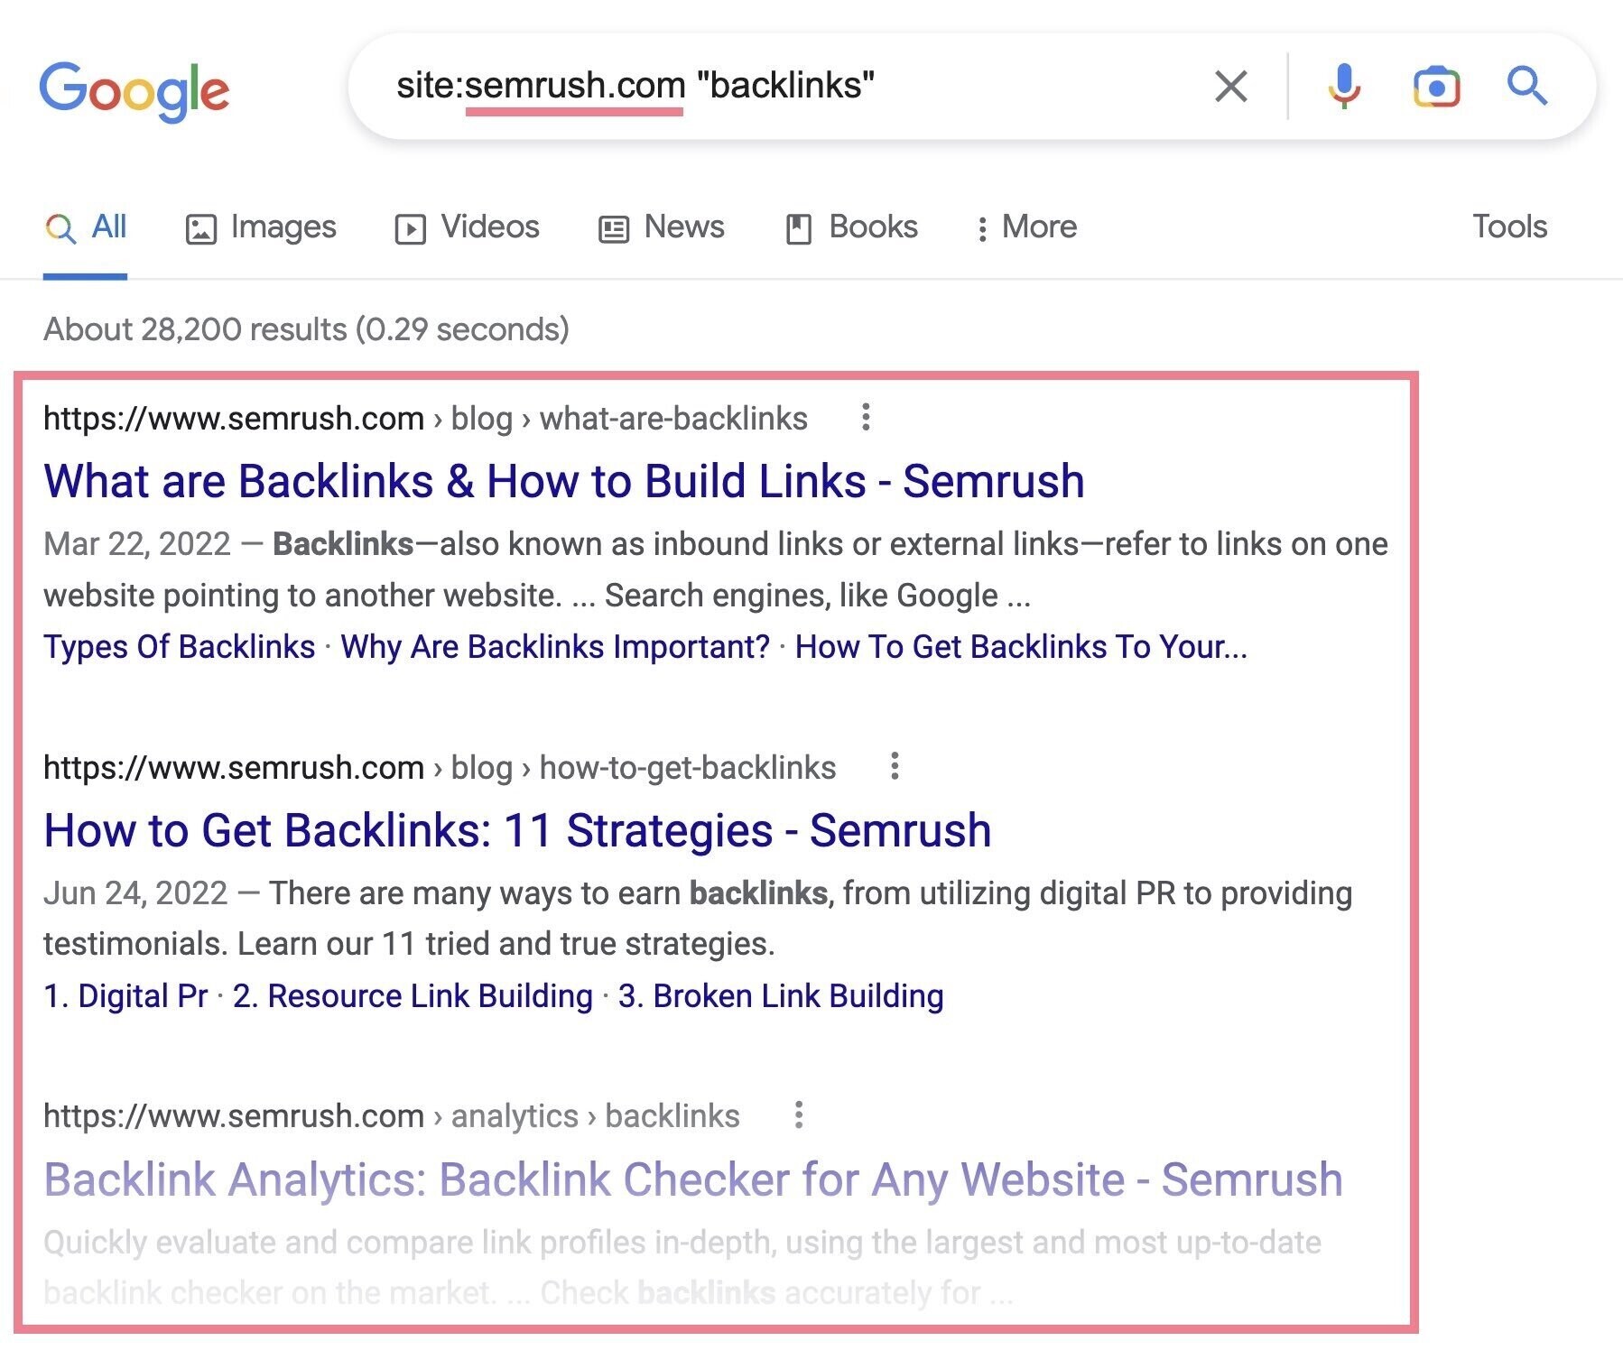Switch to the News tab
The image size is (1623, 1350).
click(662, 227)
